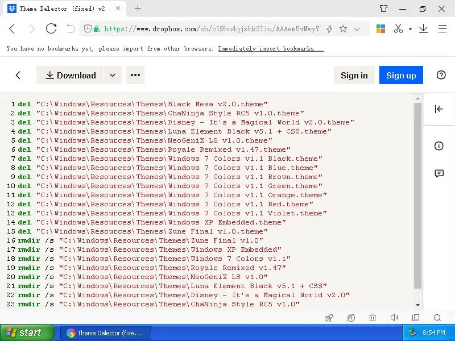Reload the page with the refresh icon
This screenshot has height=341, width=455.
pyautogui.click(x=51, y=28)
